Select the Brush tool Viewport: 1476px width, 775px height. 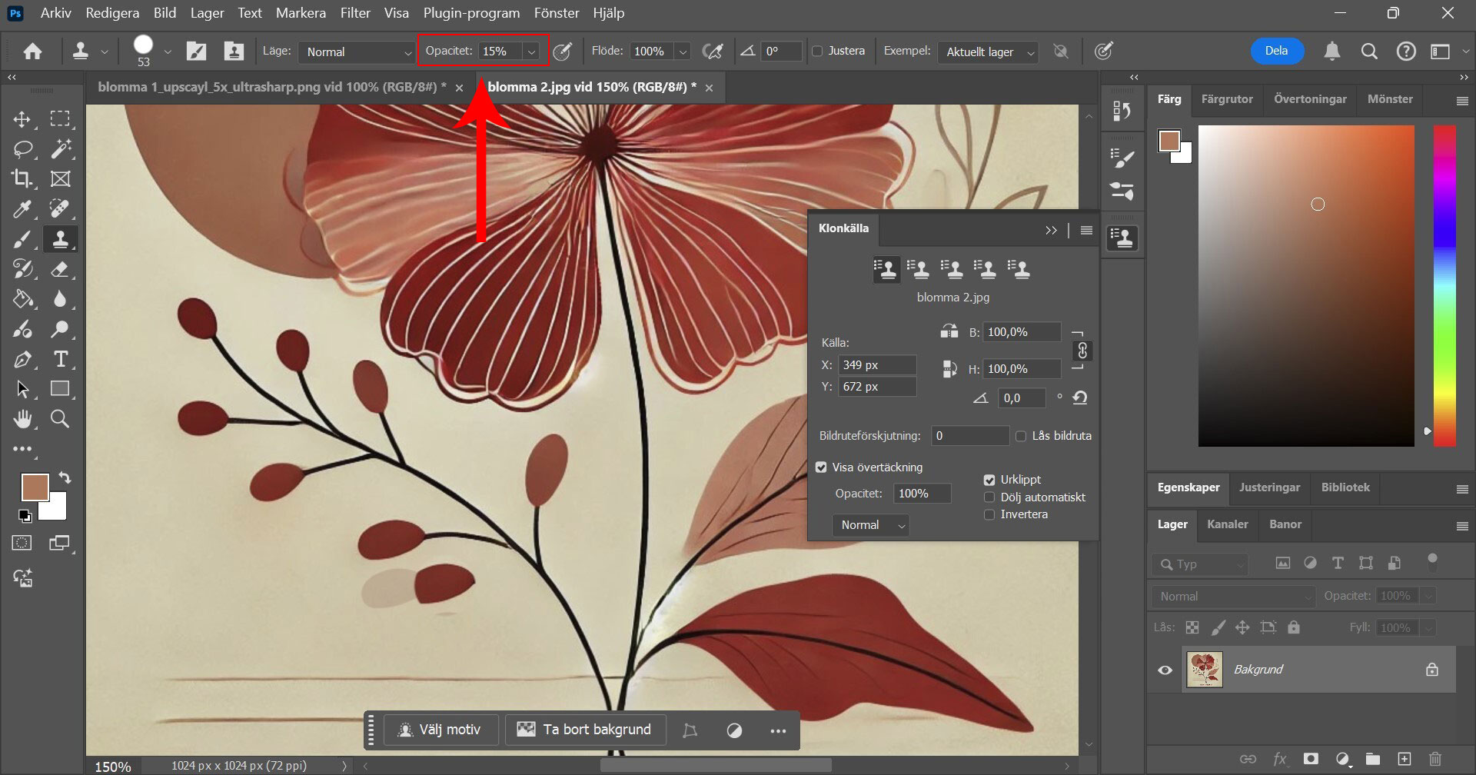[22, 239]
